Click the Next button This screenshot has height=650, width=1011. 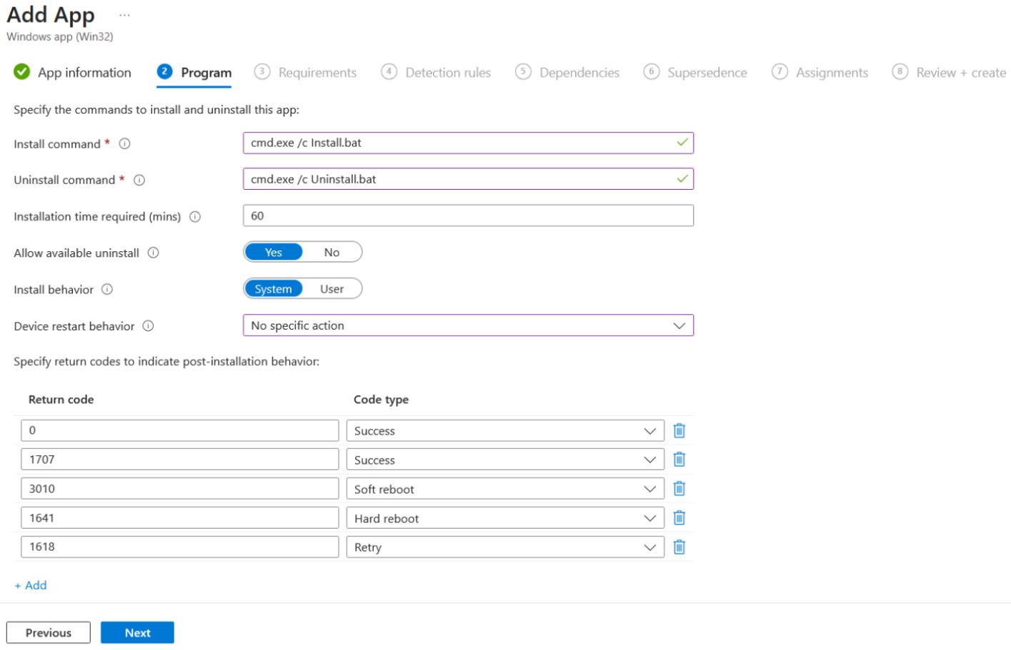tap(137, 633)
